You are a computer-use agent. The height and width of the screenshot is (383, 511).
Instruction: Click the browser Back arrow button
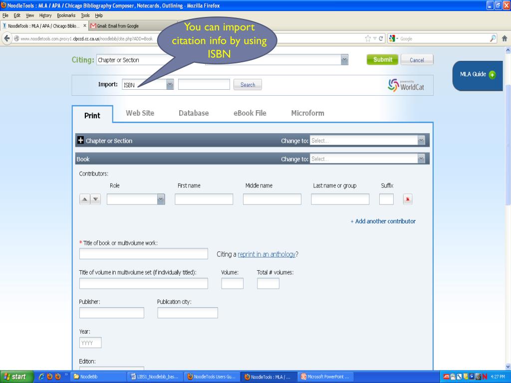tap(7, 38)
